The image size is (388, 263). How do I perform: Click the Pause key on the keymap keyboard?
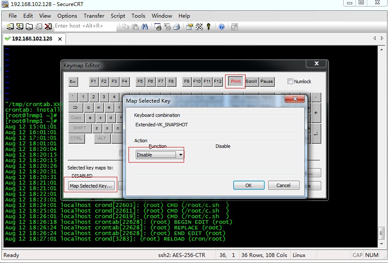[267, 81]
